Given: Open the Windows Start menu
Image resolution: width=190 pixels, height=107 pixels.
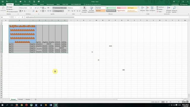Looking at the screenshot, I should pyautogui.click(x=2, y=105).
